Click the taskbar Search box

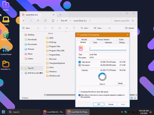[x=24, y=112]
